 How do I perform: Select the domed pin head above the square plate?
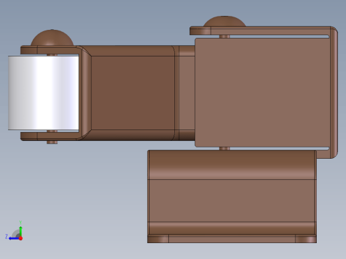(x=224, y=21)
